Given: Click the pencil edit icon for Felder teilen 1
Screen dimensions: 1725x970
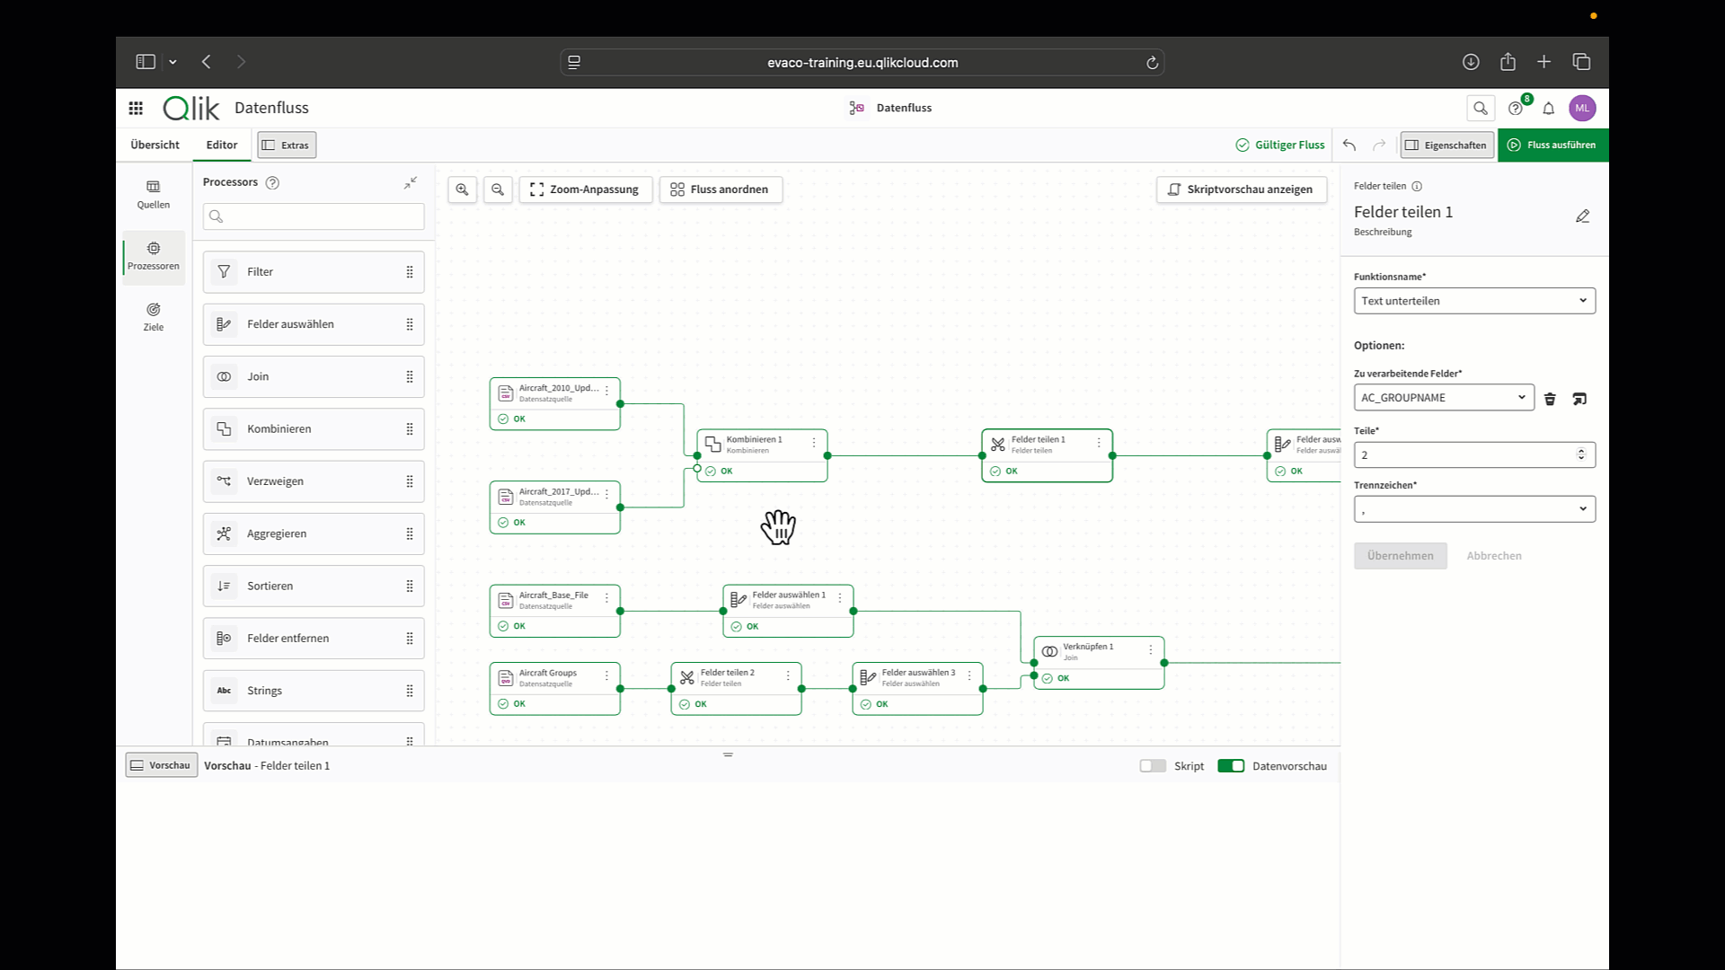Looking at the screenshot, I should (x=1582, y=216).
